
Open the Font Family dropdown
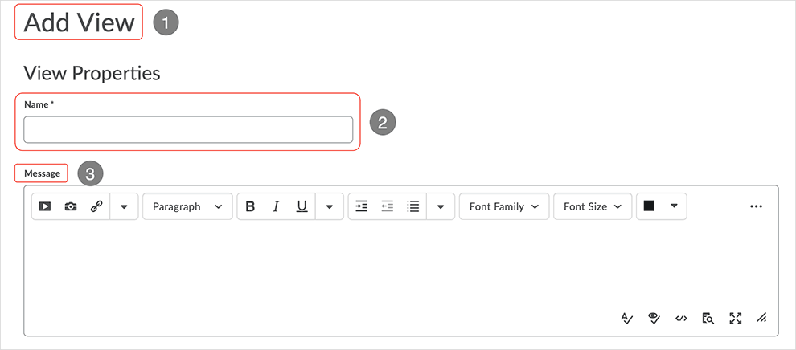(x=504, y=206)
